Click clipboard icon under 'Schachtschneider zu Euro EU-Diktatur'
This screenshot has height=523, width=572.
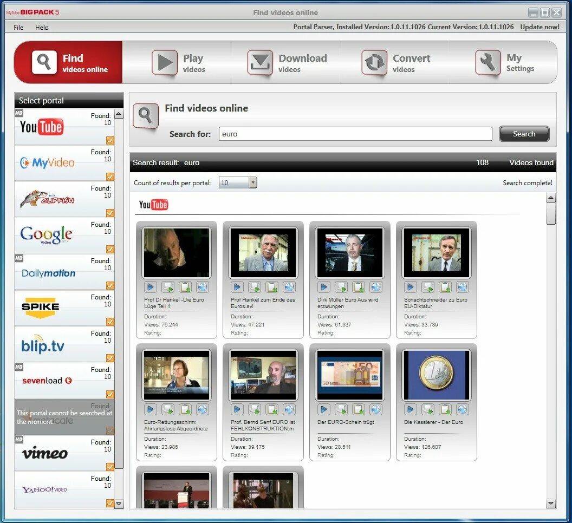[x=445, y=287]
